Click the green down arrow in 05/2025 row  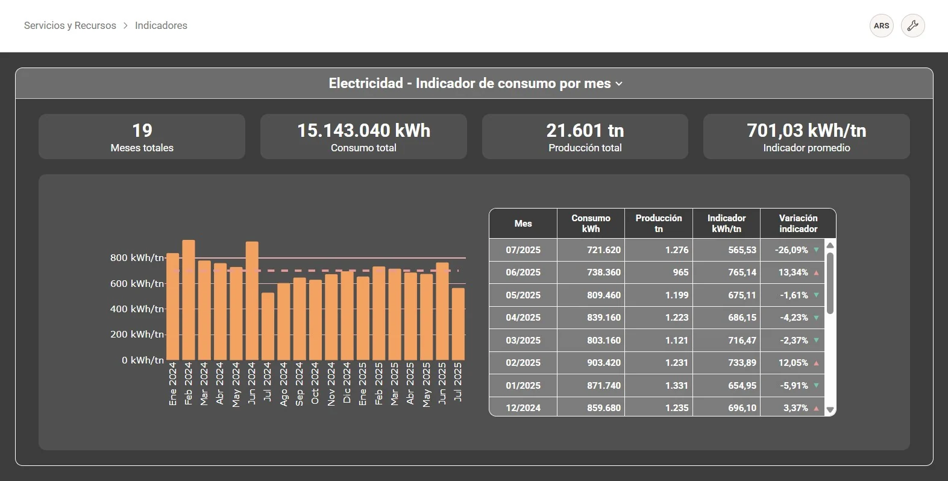click(816, 295)
